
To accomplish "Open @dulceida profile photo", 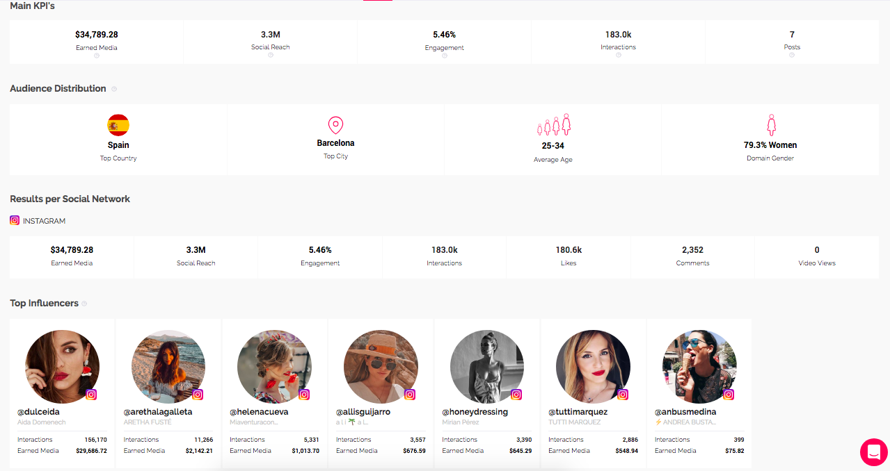I will tap(62, 367).
